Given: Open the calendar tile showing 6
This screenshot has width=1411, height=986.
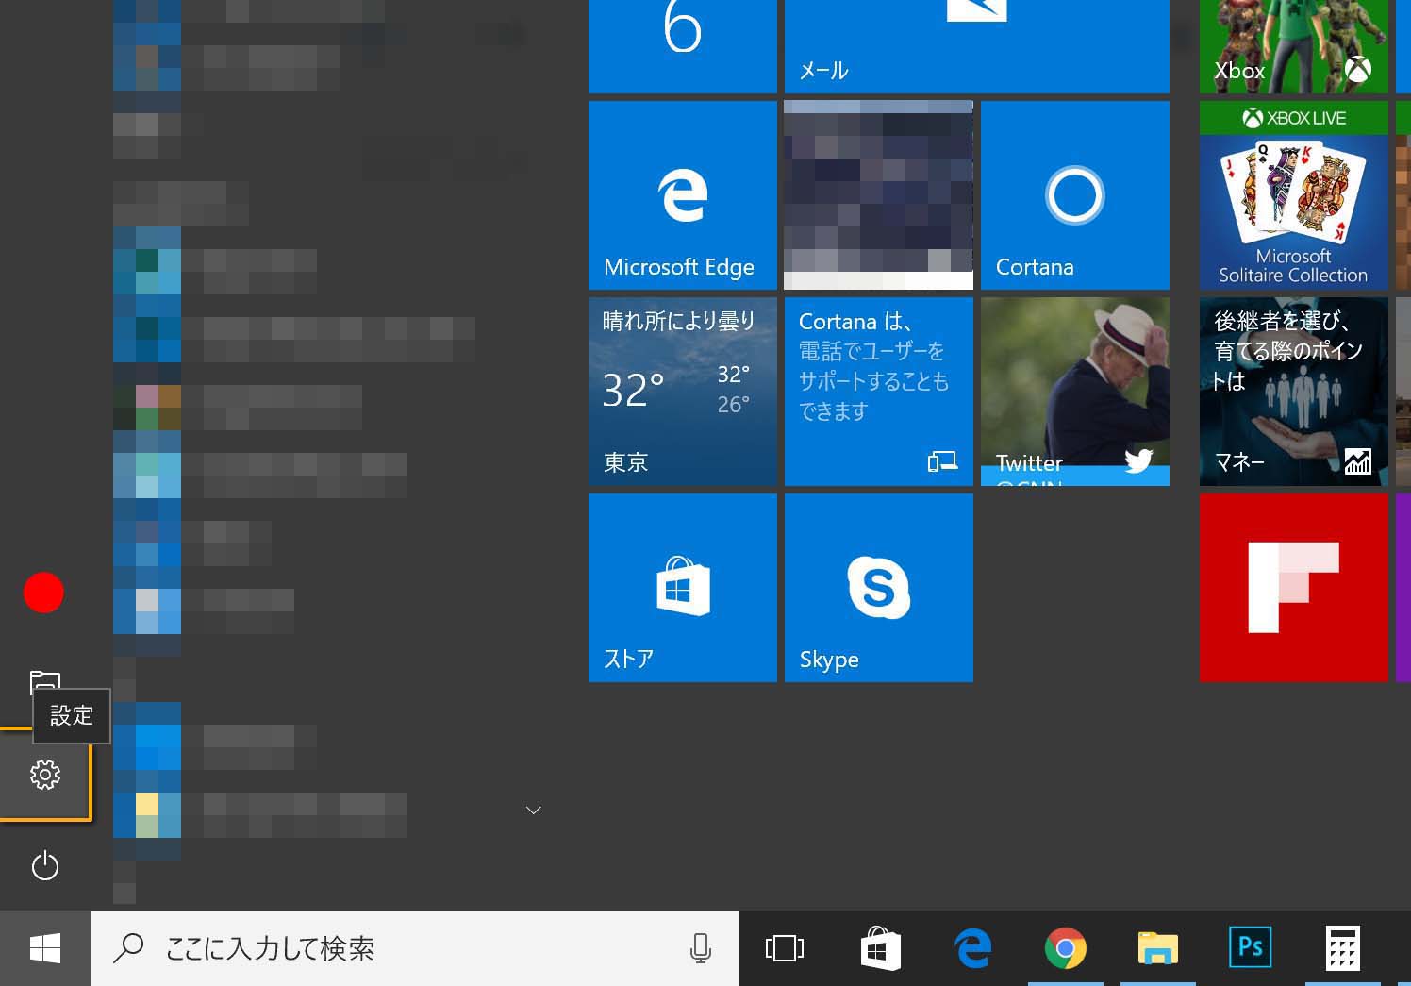Looking at the screenshot, I should point(683,46).
